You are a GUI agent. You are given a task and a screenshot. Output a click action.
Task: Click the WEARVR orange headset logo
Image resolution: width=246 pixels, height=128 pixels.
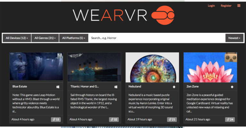[x=163, y=15]
